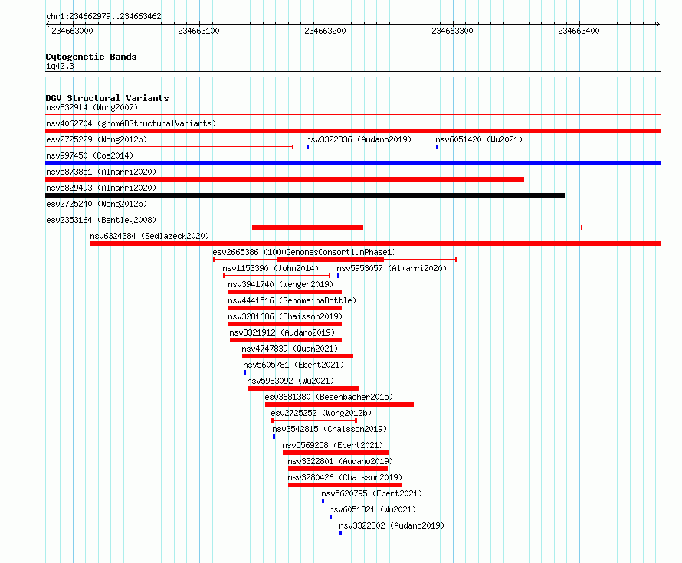682x563 pixels.
Task: Click nsv5620795 (Ebert2021) label
Action: 372,493
